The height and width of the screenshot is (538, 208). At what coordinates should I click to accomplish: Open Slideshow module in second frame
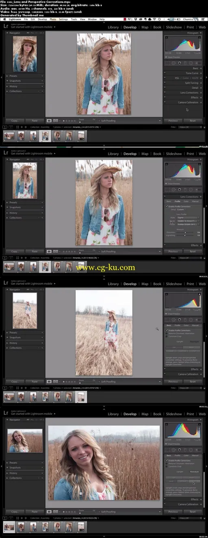click(x=174, y=154)
